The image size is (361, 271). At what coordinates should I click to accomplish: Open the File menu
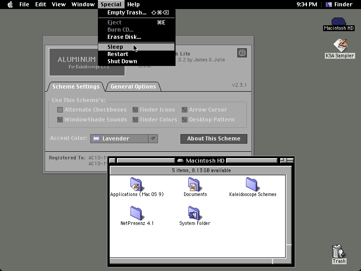[24, 5]
